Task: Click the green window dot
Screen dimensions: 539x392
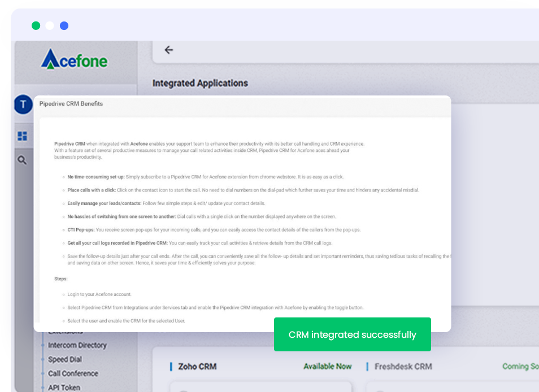Action: 36,26
